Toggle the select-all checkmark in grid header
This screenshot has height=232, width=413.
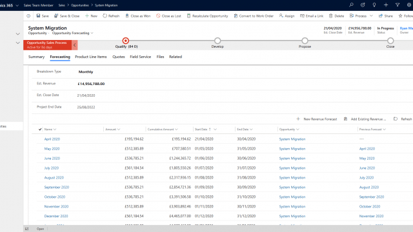tap(40, 129)
